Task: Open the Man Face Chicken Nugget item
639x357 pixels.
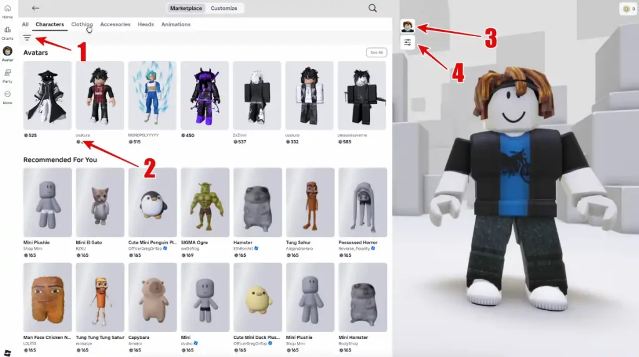Action: point(47,297)
